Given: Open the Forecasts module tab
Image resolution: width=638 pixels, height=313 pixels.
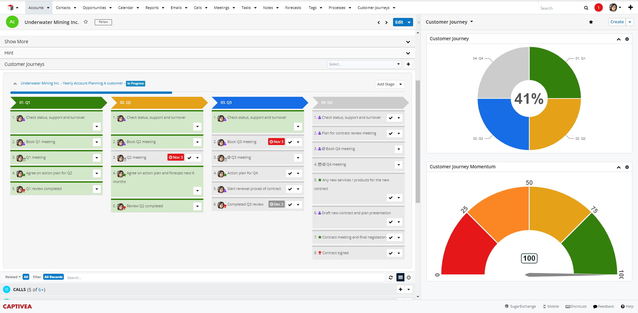Looking at the screenshot, I should 293,7.
